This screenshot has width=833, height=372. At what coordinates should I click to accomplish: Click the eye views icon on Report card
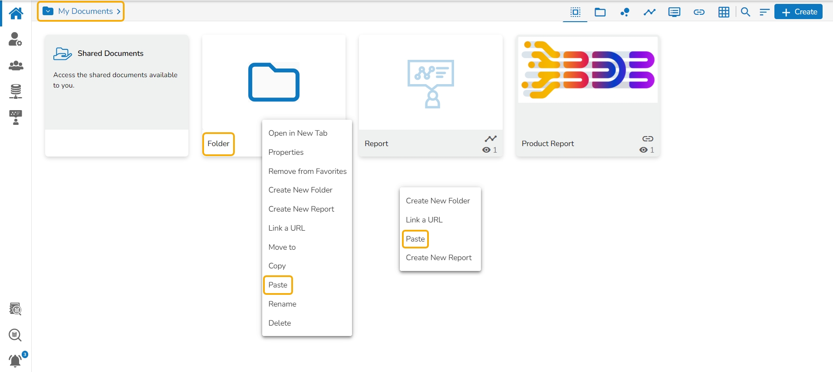(x=487, y=150)
